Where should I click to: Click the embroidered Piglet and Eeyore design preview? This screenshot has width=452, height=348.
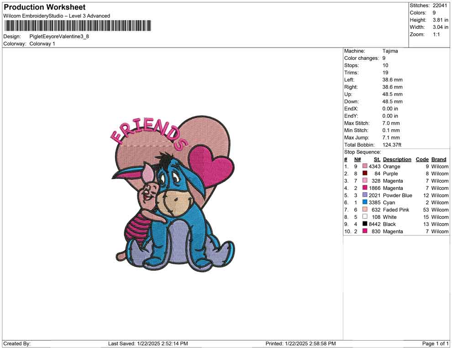pos(173,194)
